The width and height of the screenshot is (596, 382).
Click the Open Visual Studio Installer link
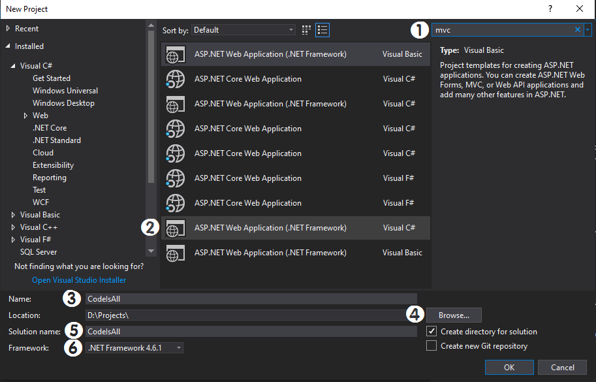coord(79,280)
